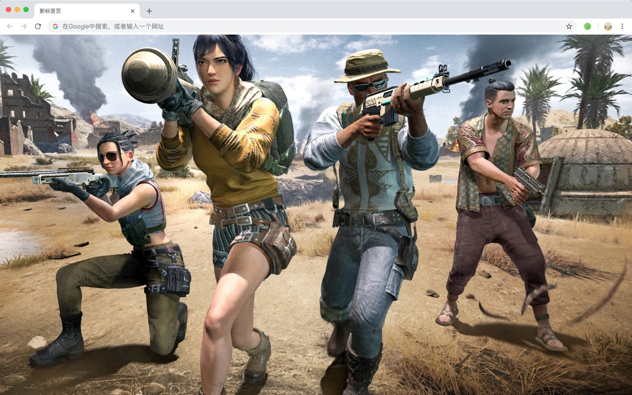This screenshot has width=632, height=395.
Task: Maximize the window with the green button
Action: click(26, 9)
